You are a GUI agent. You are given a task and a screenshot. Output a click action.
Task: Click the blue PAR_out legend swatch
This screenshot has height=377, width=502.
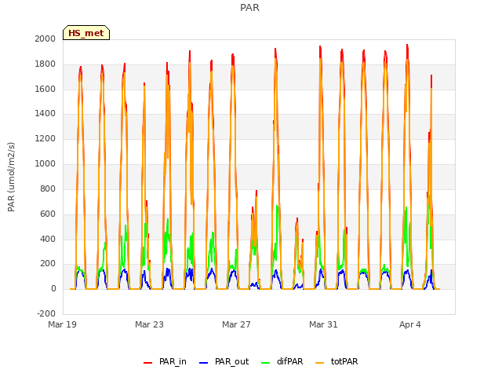pos(204,363)
